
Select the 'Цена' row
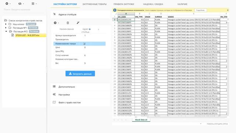point(80,48)
